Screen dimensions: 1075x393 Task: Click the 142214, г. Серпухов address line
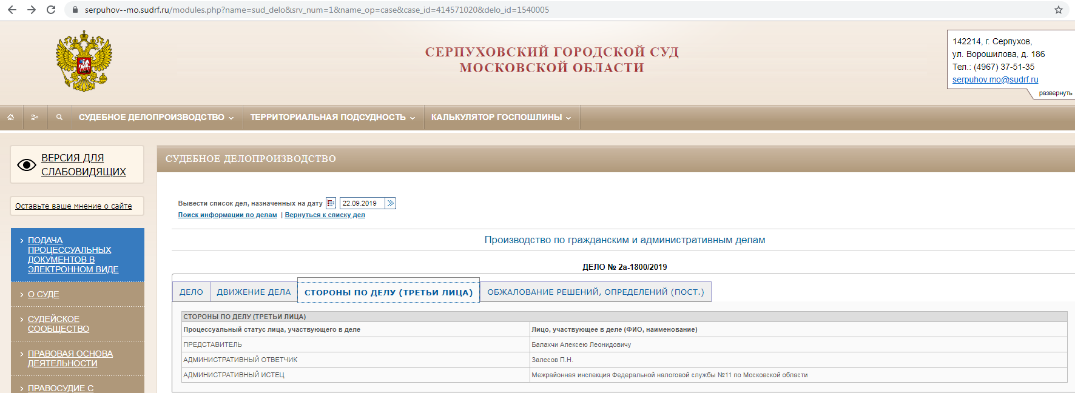(992, 41)
